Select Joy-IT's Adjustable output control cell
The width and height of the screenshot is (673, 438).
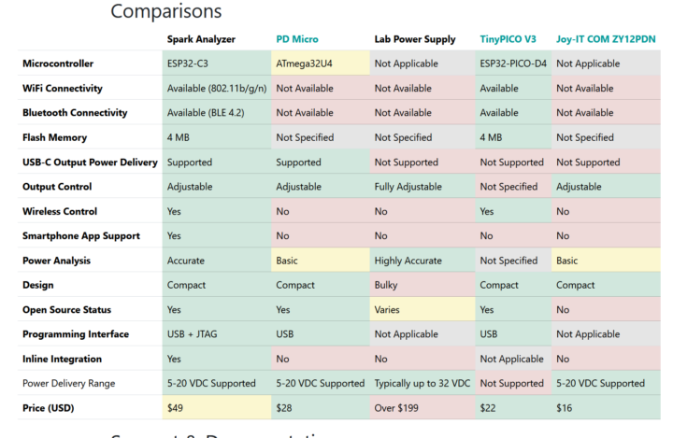coord(606,187)
